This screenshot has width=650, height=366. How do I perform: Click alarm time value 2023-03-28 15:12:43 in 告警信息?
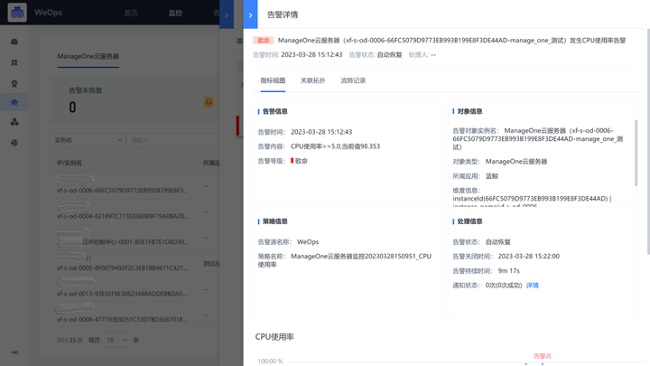321,132
